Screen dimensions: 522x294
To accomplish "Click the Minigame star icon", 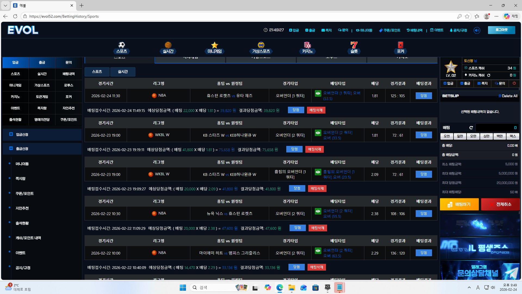I will (x=215, y=45).
